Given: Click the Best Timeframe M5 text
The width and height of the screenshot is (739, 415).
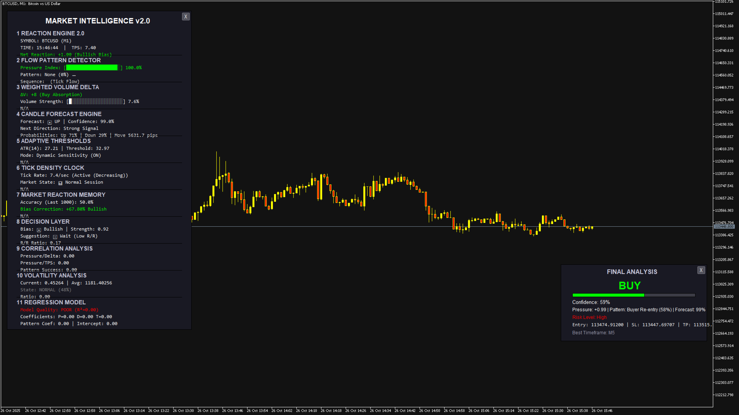Looking at the screenshot, I should click(593, 333).
